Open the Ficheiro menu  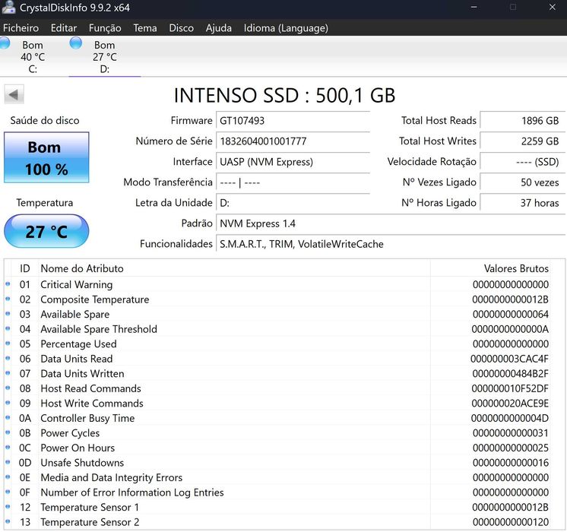pos(21,28)
